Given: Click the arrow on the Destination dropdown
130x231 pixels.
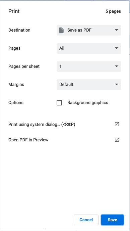Looking at the screenshot, I should (117, 30).
